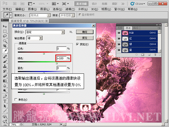Select the Blur tool
Image resolution: width=169 pixels, height=127 pixels.
pos(5,86)
